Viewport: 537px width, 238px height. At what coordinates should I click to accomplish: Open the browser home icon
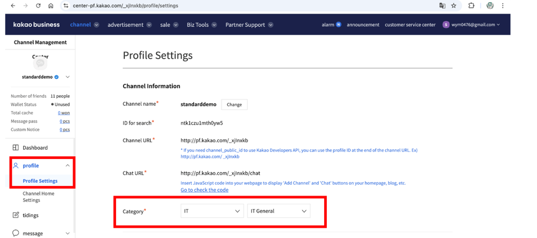[x=51, y=6]
